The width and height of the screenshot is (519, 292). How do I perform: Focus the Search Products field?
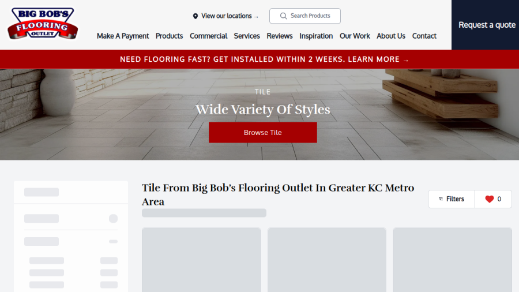(x=305, y=16)
